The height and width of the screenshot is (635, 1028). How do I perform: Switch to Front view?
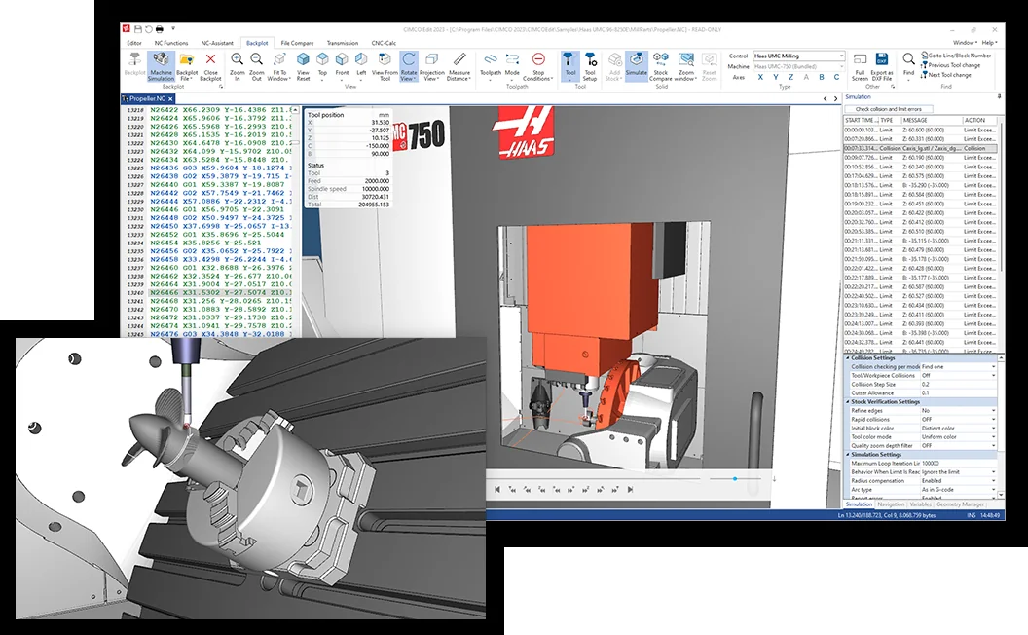pyautogui.click(x=343, y=67)
